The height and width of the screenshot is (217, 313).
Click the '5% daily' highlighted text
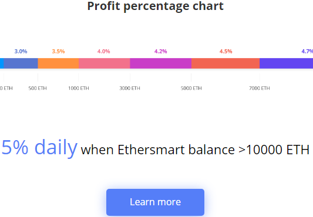point(39,148)
